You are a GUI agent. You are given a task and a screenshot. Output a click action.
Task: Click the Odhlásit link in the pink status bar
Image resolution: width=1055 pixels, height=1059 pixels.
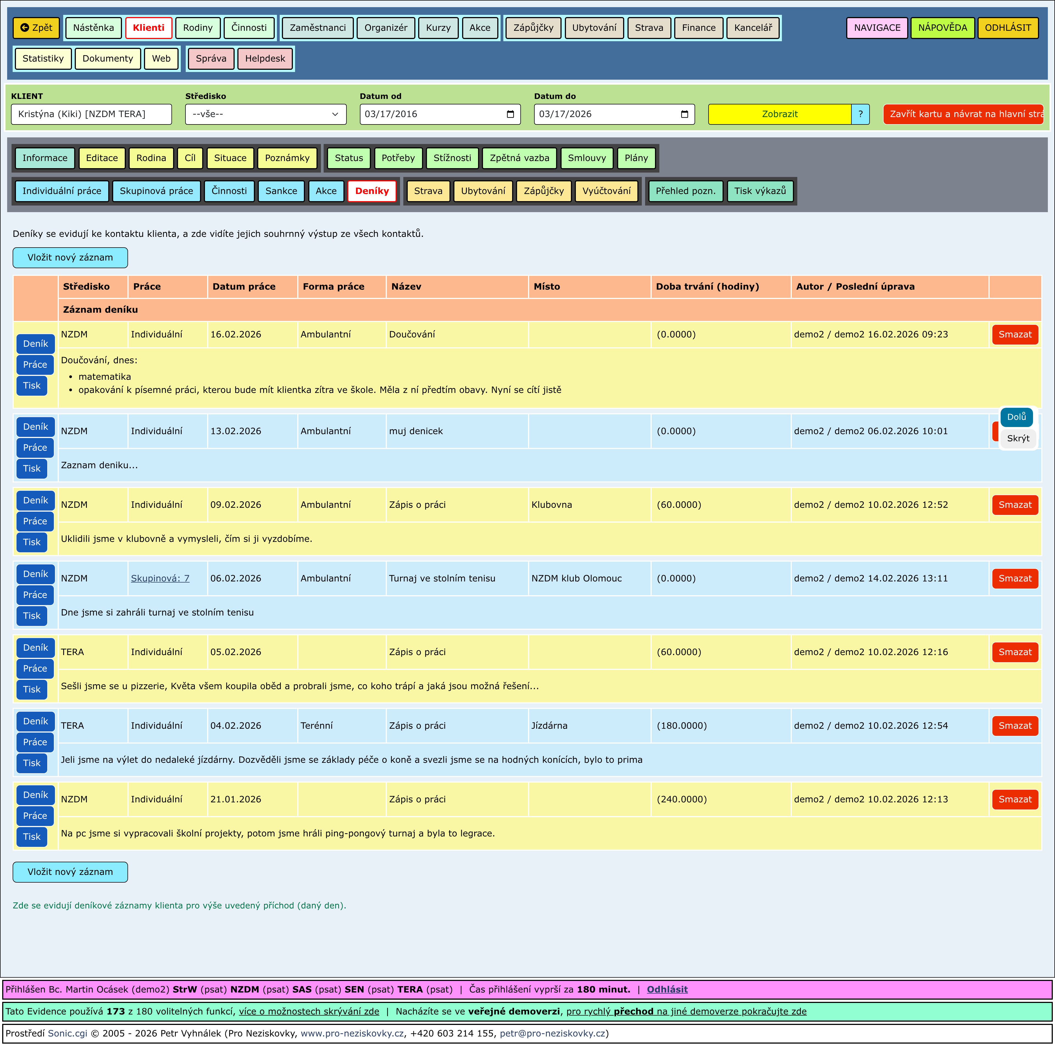667,989
